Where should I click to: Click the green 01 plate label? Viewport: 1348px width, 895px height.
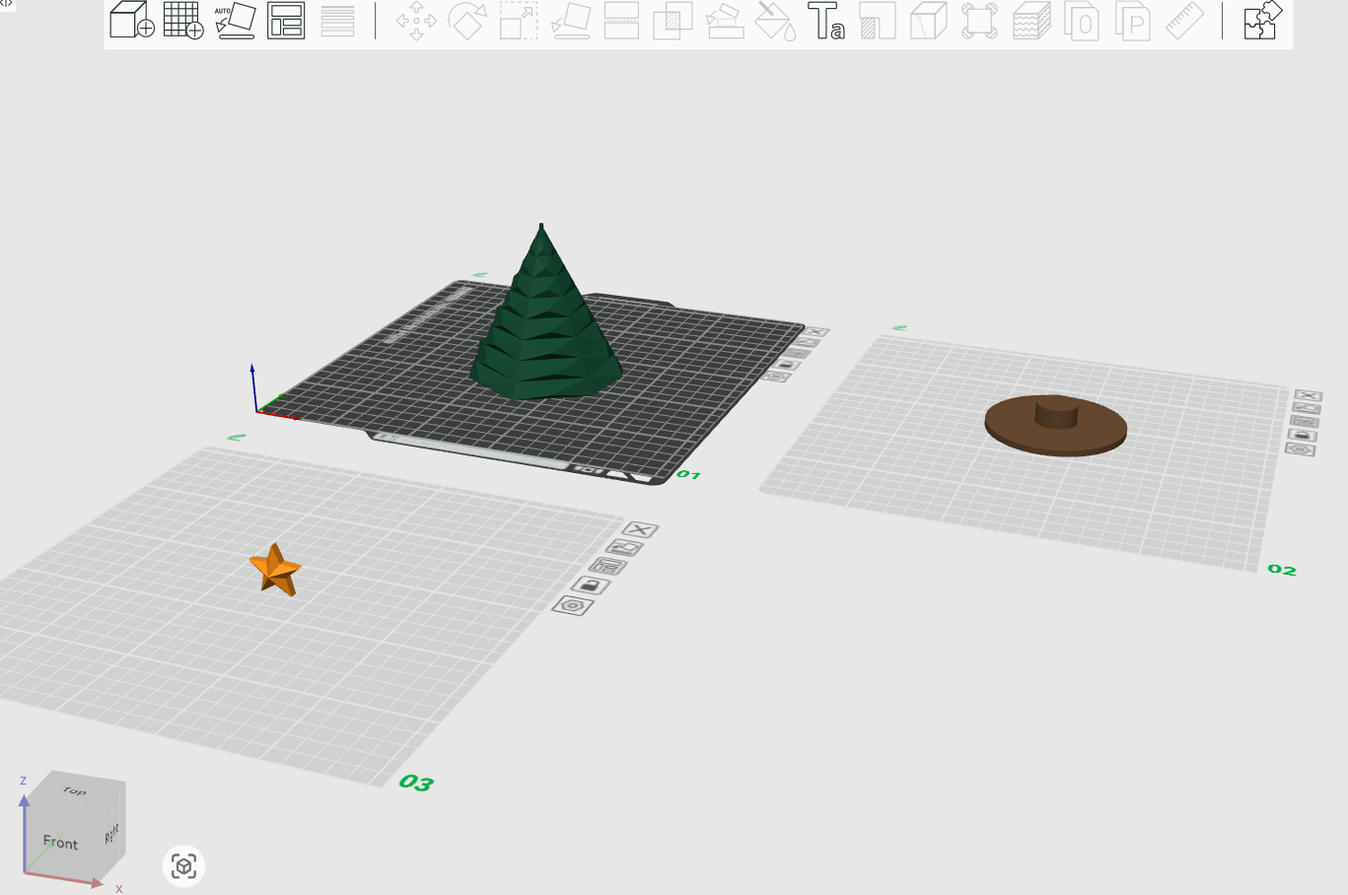[x=688, y=475]
